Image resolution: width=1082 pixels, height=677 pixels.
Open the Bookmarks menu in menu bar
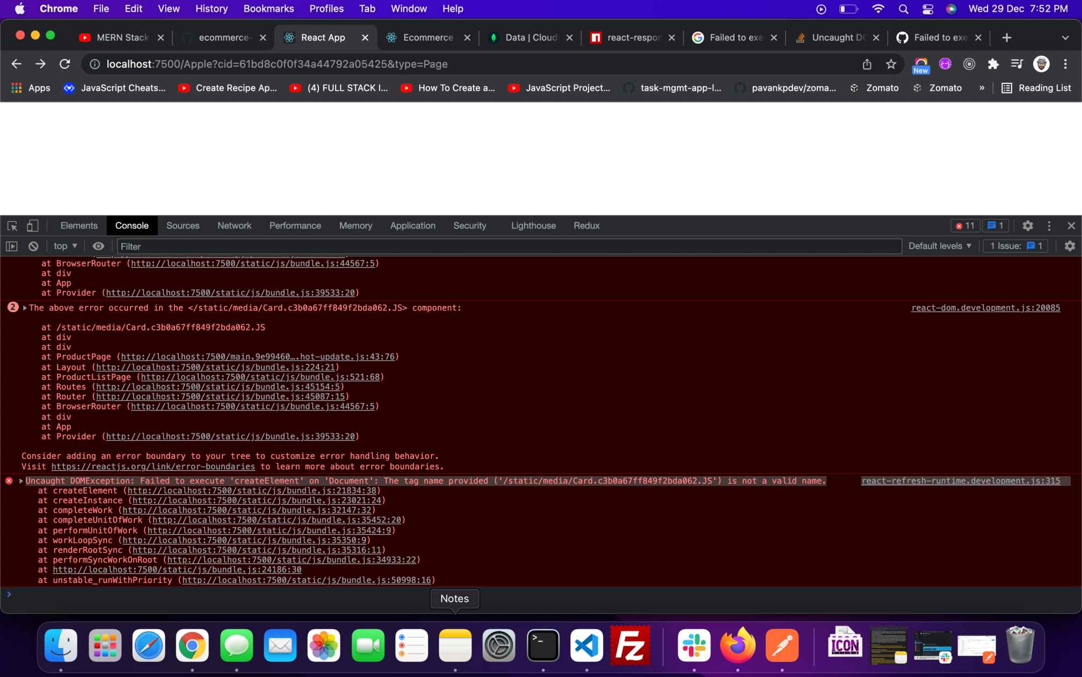[x=268, y=9]
